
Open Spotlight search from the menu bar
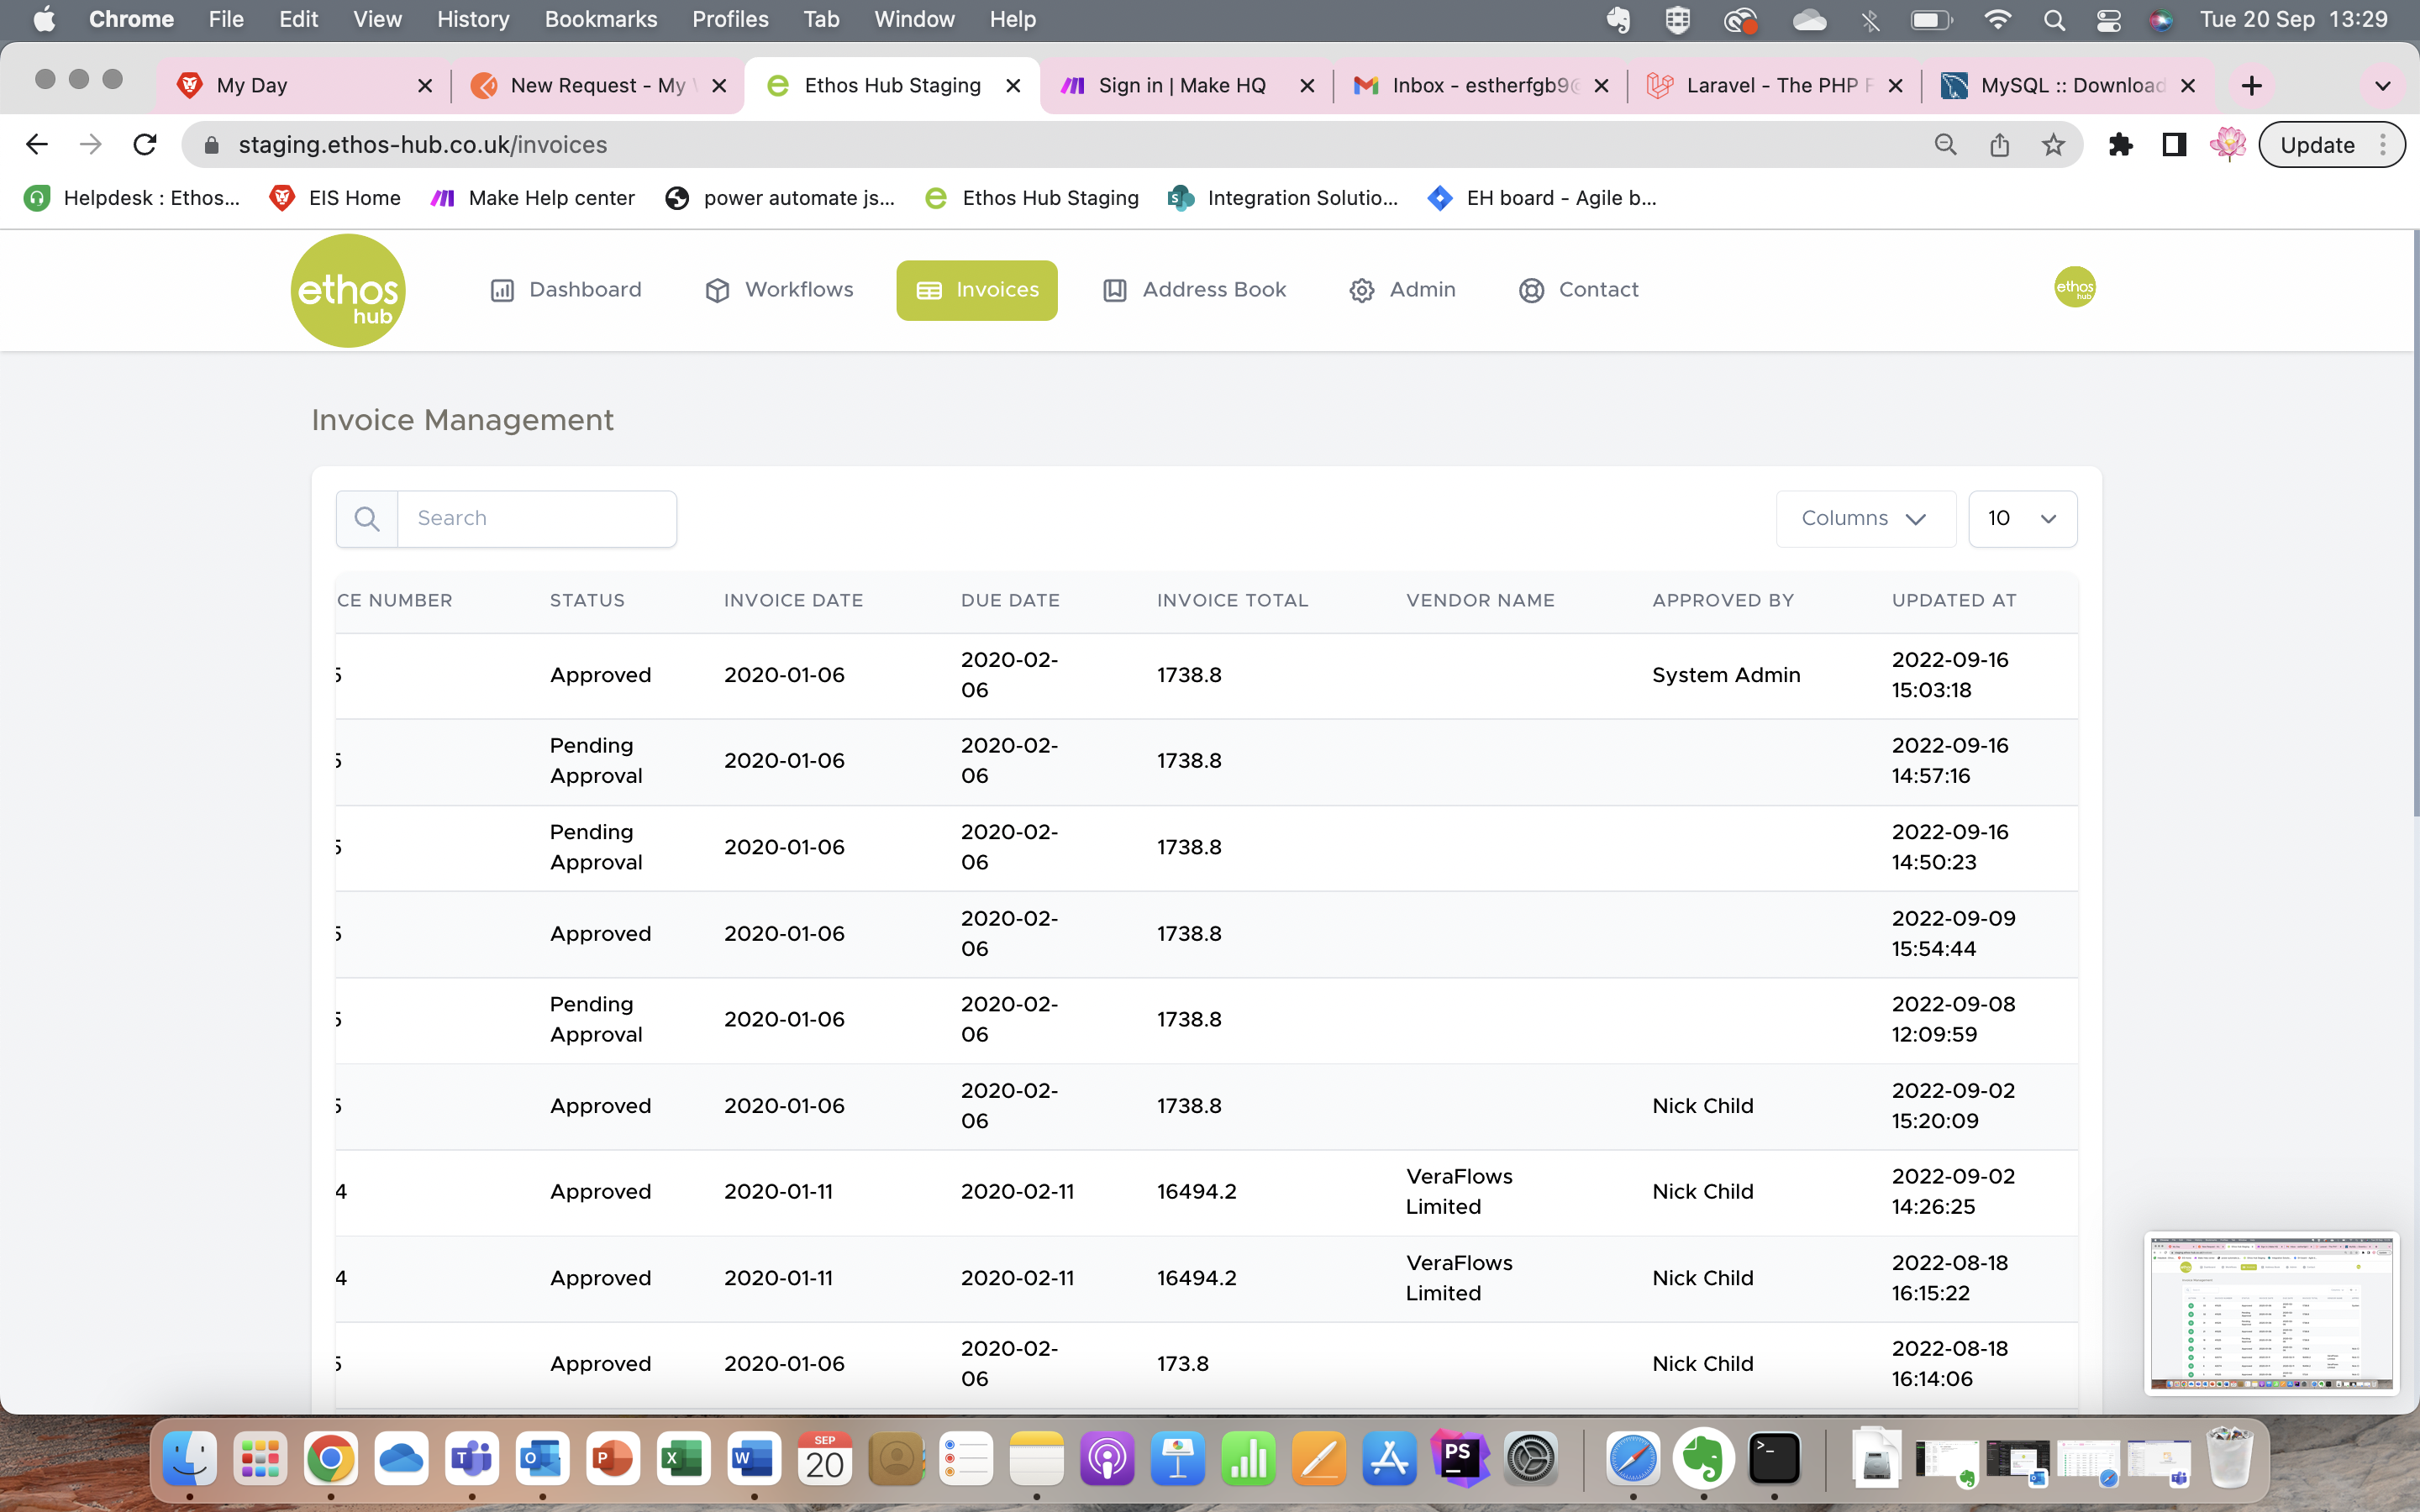click(2054, 19)
